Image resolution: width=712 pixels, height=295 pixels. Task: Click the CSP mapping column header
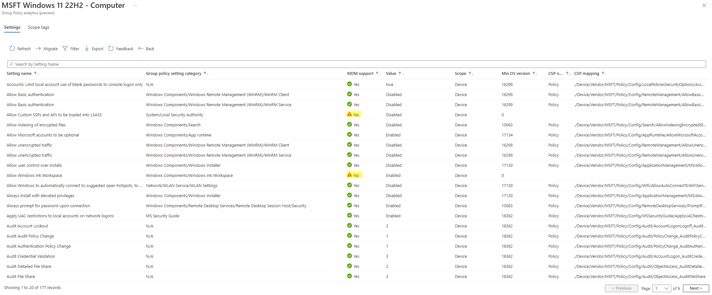coord(587,74)
